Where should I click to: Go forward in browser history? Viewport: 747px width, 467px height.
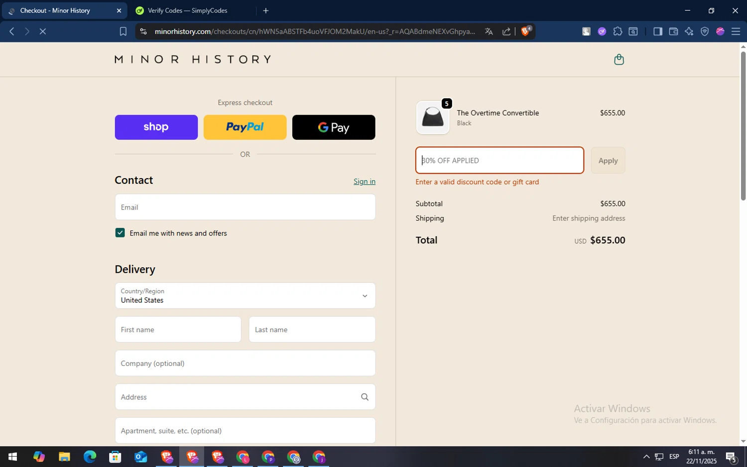[x=27, y=31]
